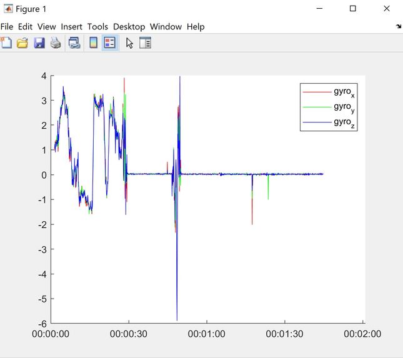The height and width of the screenshot is (358, 403).
Task: Click the blue gyro z legend line sample
Action: 317,122
